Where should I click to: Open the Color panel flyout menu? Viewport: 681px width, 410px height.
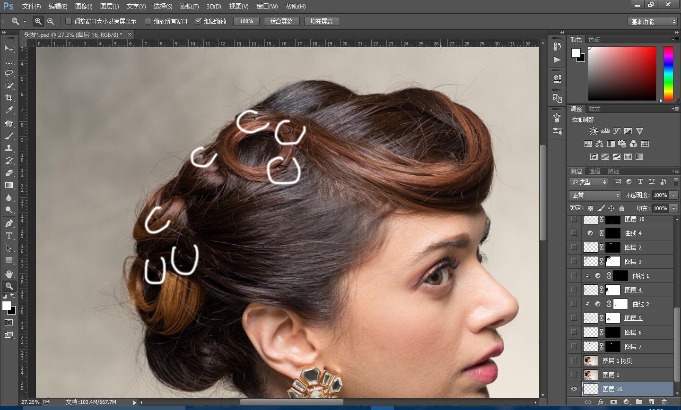click(675, 39)
